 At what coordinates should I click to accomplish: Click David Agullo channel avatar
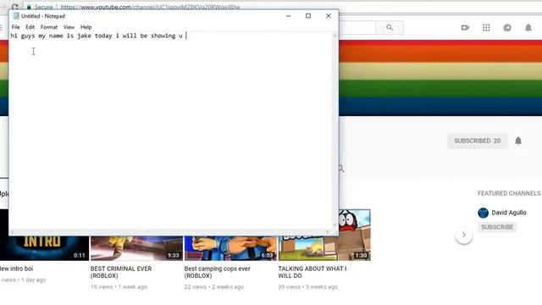pyautogui.click(x=483, y=213)
